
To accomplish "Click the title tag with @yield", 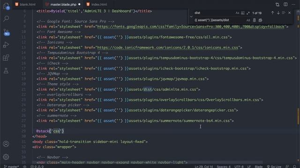I will click(x=94, y=11).
